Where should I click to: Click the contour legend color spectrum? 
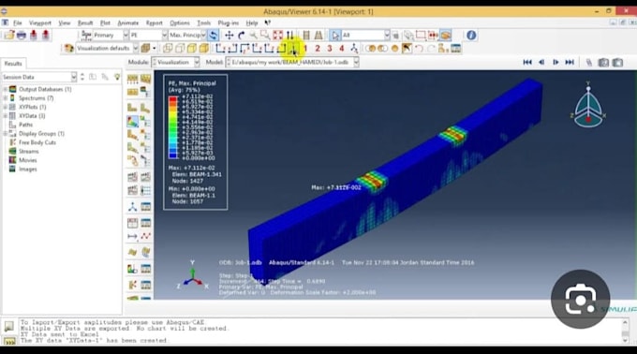[172, 127]
